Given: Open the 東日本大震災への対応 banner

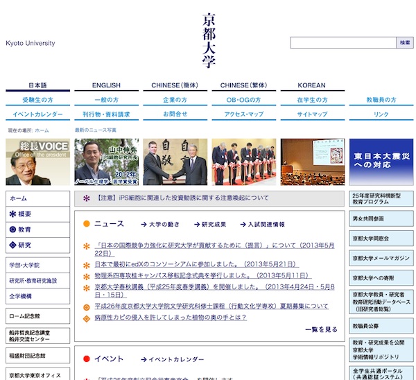Looking at the screenshot, I should pyautogui.click(x=381, y=162).
